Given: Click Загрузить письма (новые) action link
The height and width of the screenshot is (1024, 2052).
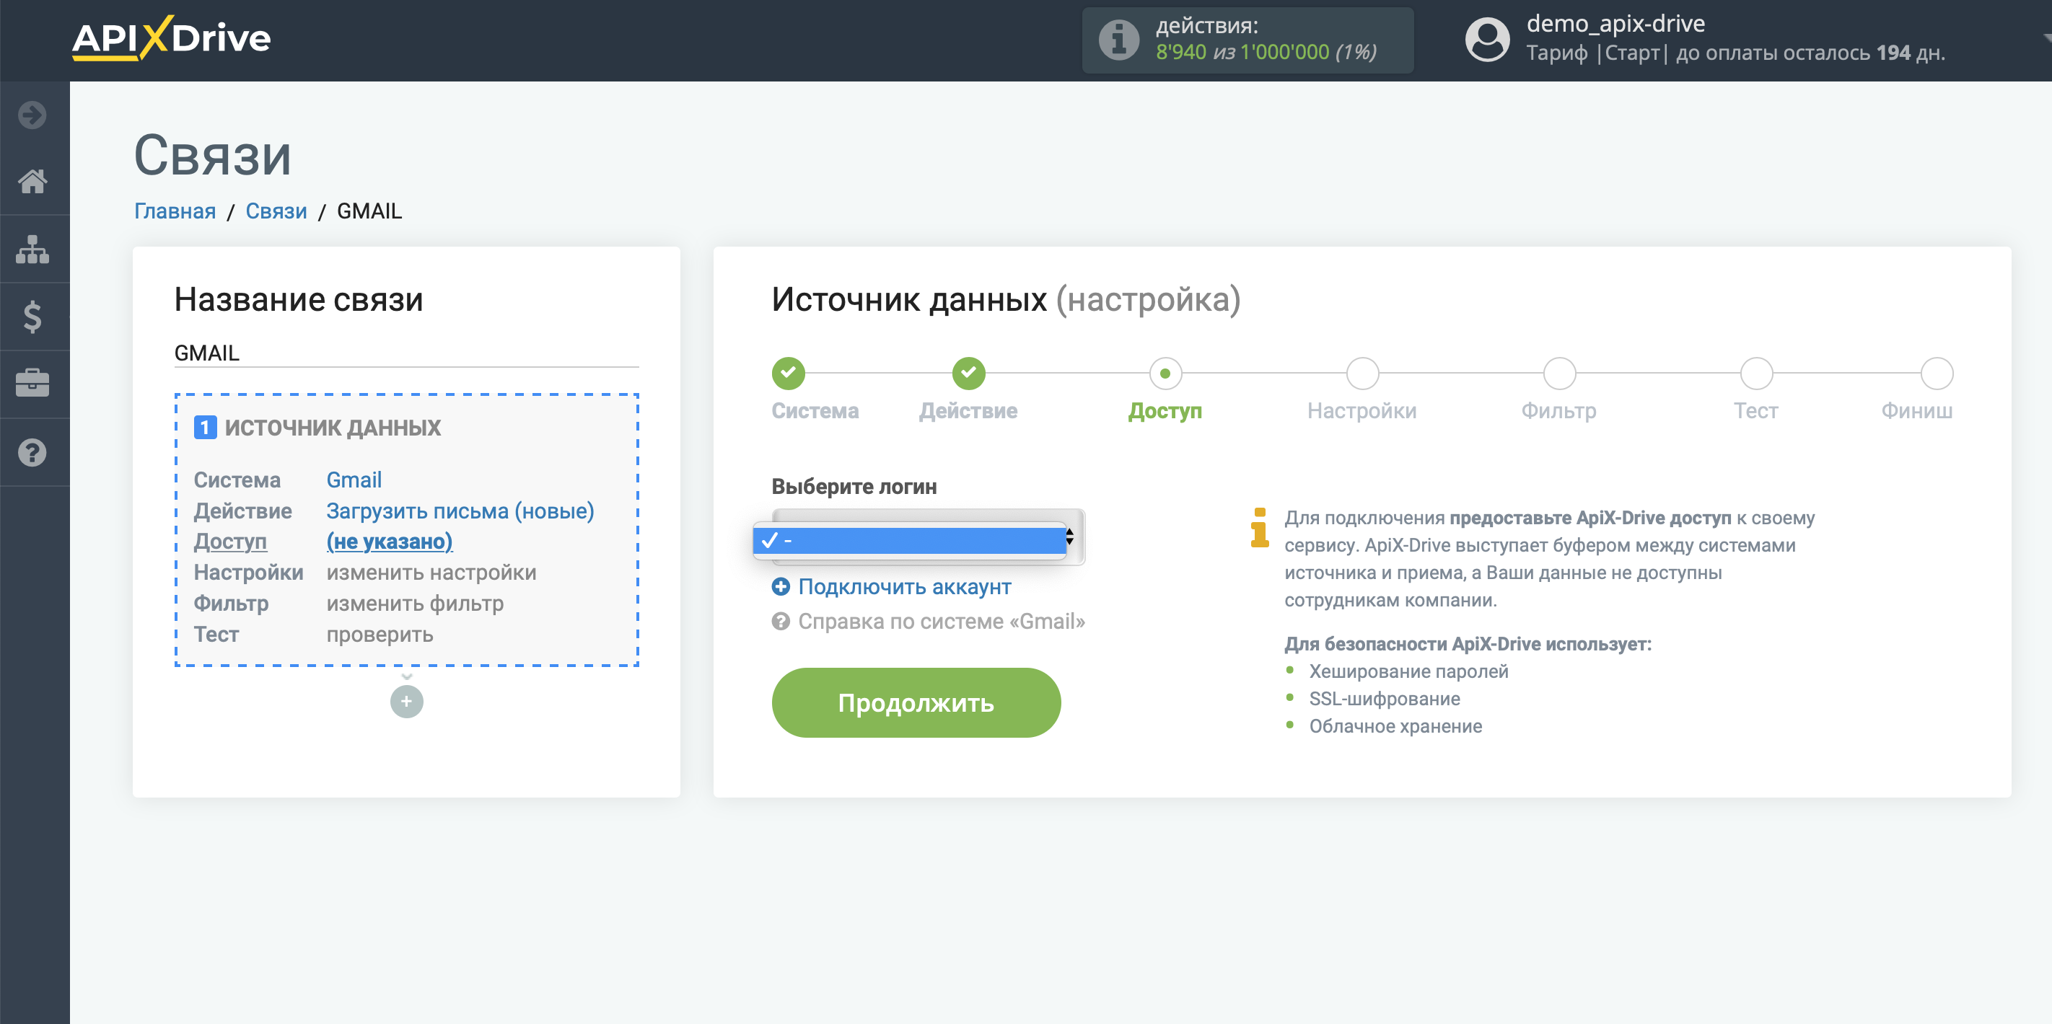Looking at the screenshot, I should pos(460,511).
